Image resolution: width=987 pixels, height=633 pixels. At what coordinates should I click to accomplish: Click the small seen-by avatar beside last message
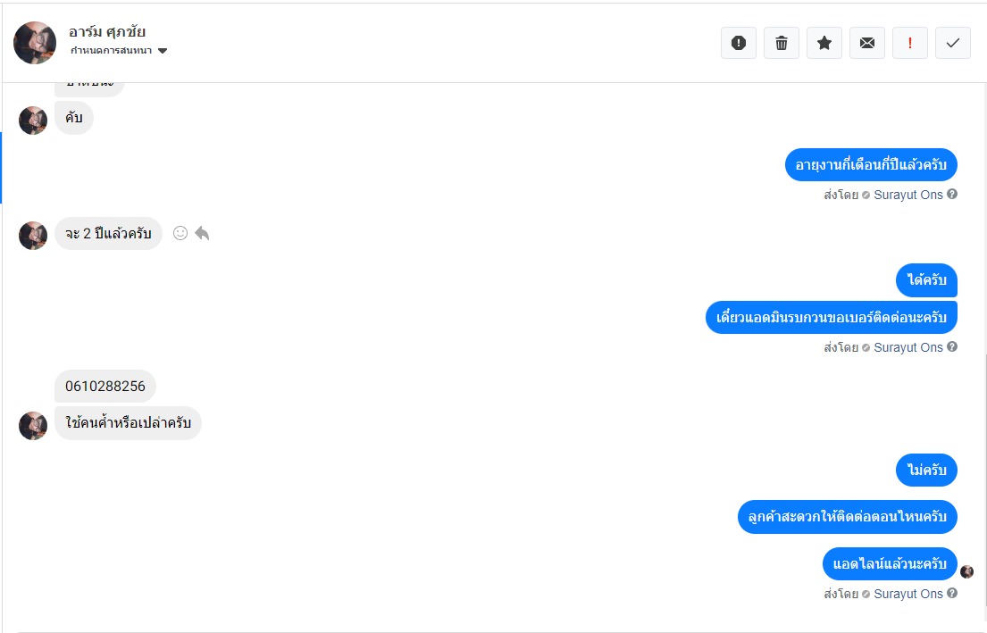966,571
